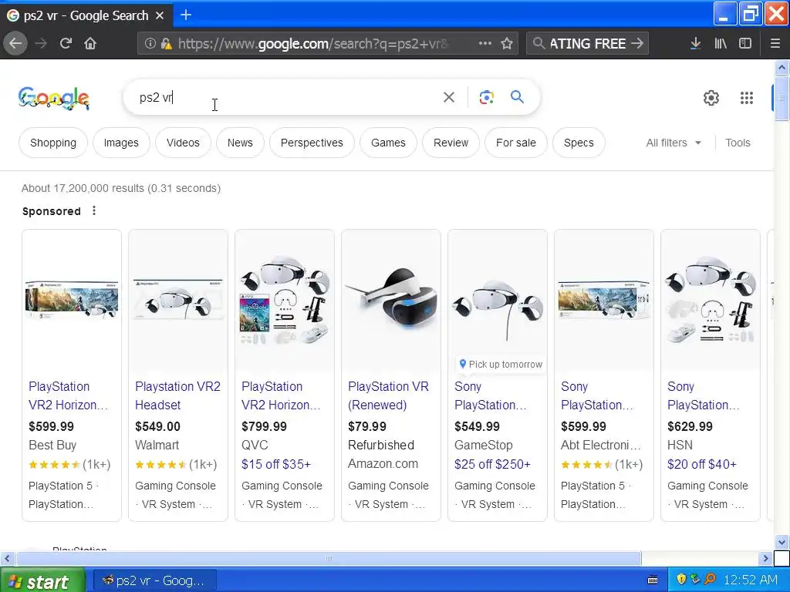Click the QVC VR2 bundle product image
The height and width of the screenshot is (592, 790).
click(x=284, y=301)
